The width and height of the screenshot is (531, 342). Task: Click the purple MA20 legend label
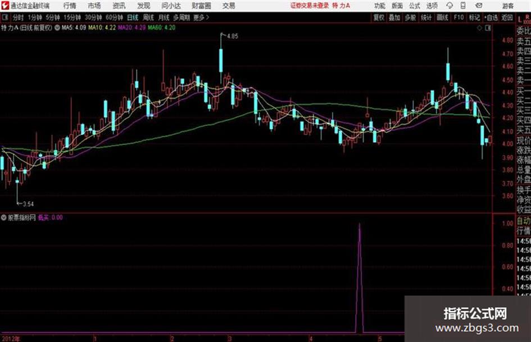[131, 28]
